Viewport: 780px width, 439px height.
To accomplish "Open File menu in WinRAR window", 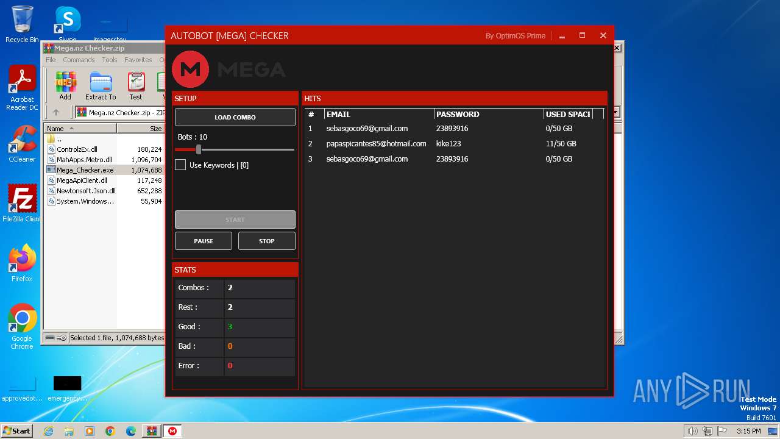I will click(51, 60).
